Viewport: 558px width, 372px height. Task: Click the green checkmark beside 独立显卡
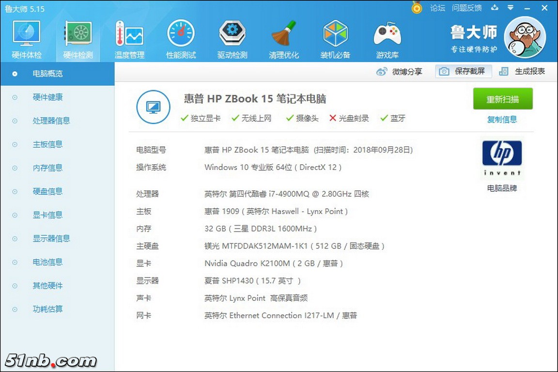point(185,117)
